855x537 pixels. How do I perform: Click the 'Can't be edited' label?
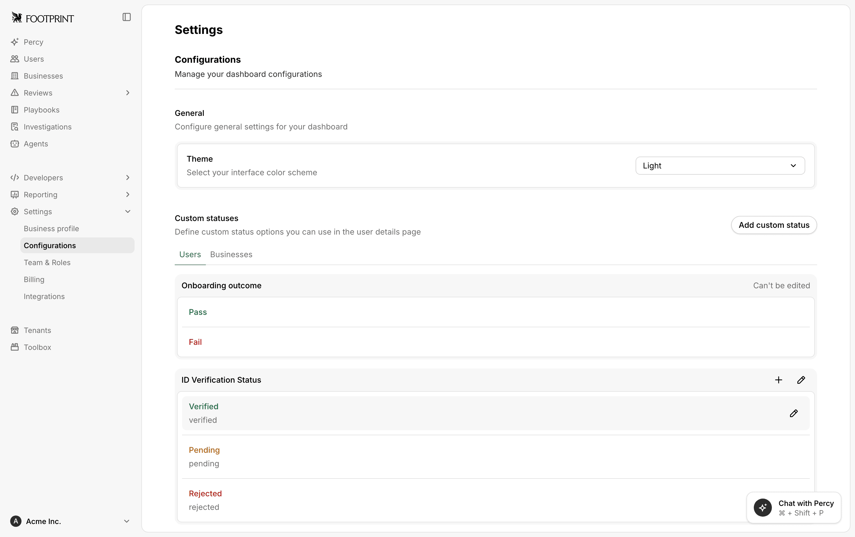781,286
